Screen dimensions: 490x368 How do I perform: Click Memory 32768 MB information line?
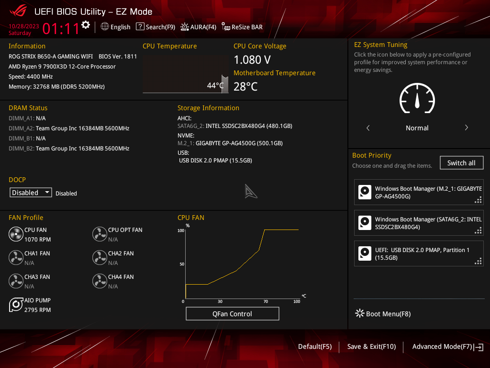(56, 87)
